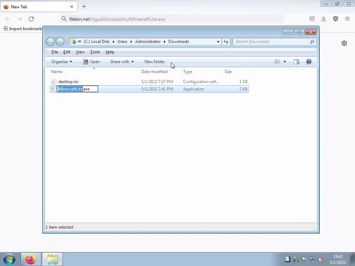Screen dimensions: 355x266
Task: Go to the Users breadcrumb
Action: pyautogui.click(x=122, y=42)
